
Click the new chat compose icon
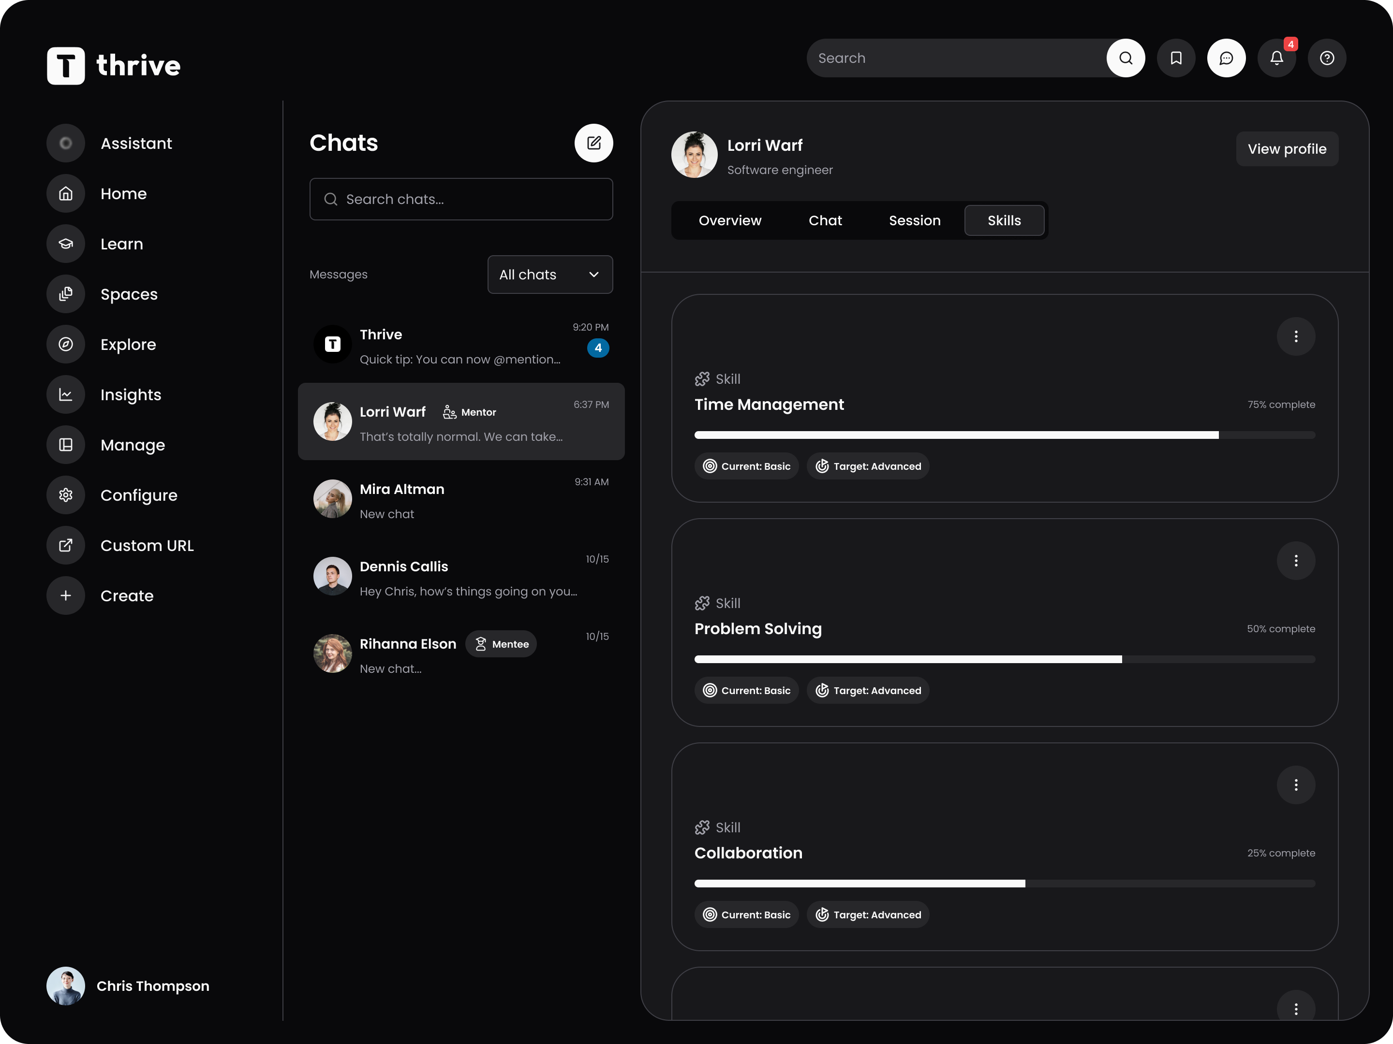593,143
